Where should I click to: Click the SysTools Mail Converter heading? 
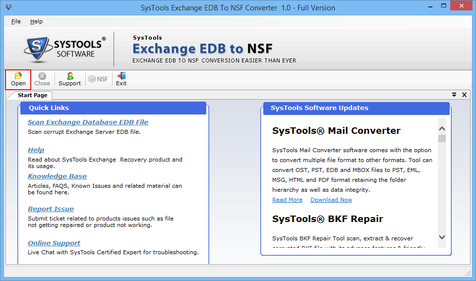click(336, 131)
